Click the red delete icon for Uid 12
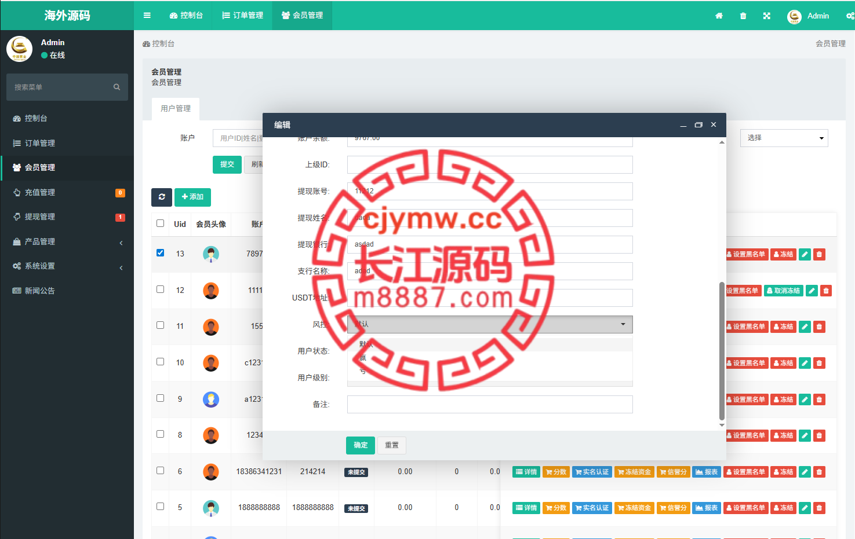Image resolution: width=855 pixels, height=539 pixels. click(x=827, y=291)
